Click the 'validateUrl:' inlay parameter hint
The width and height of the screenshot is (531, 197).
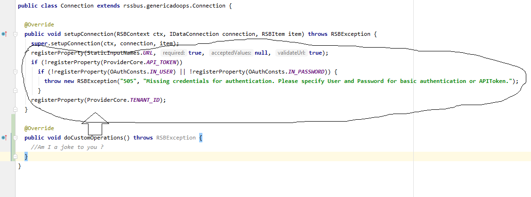291,53
